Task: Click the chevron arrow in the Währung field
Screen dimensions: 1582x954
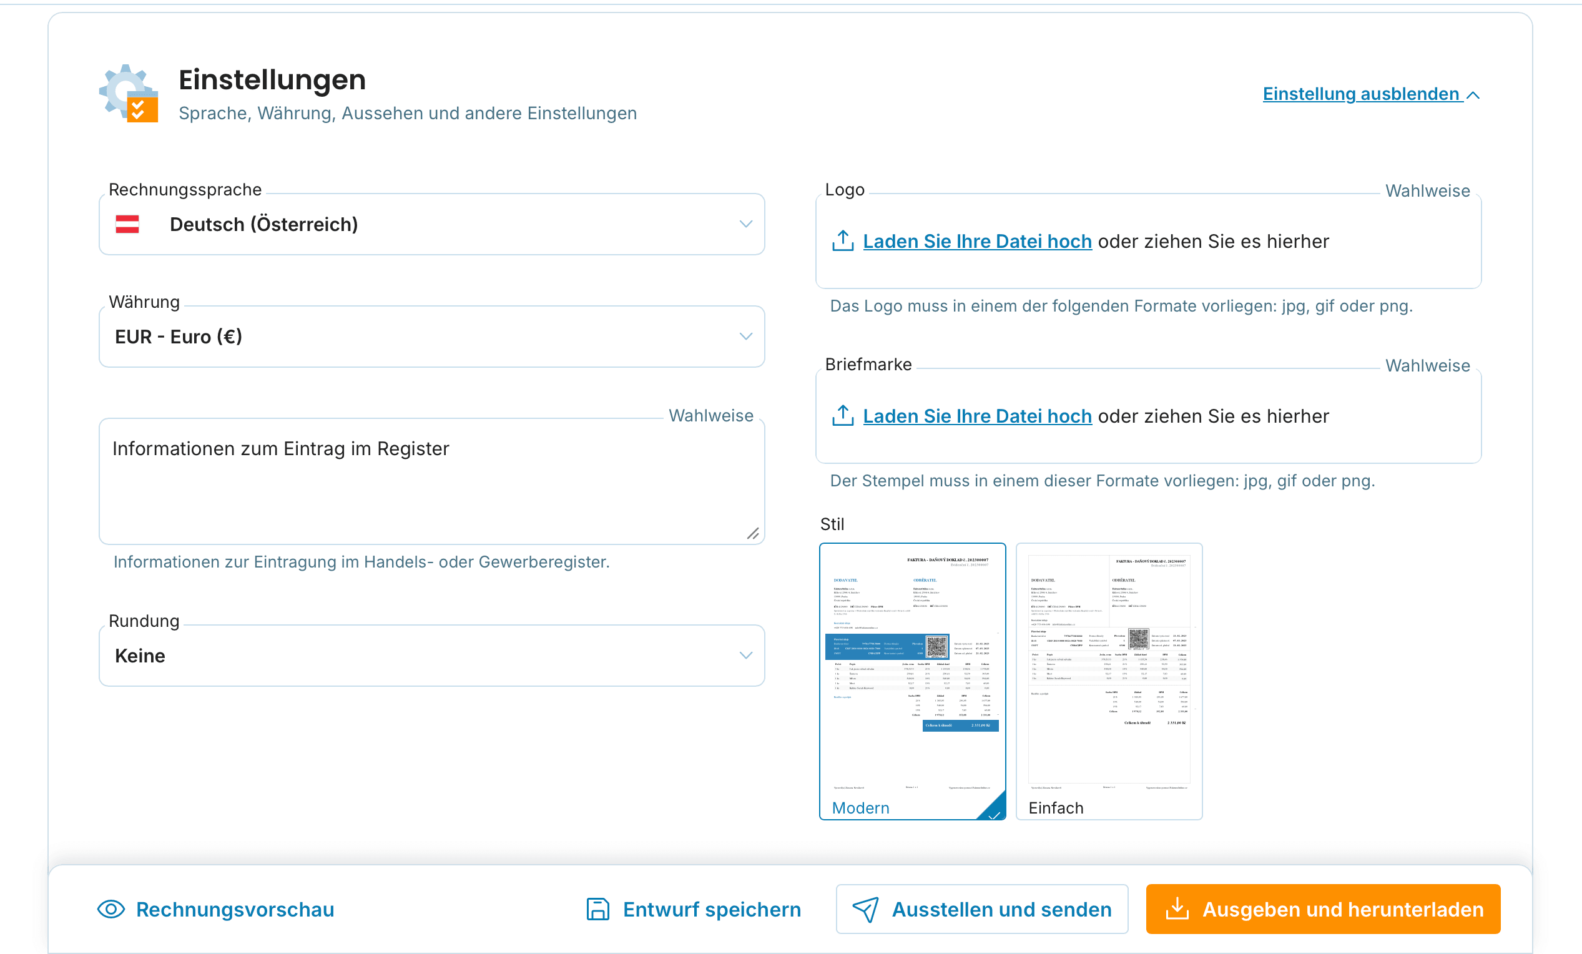Action: (745, 337)
